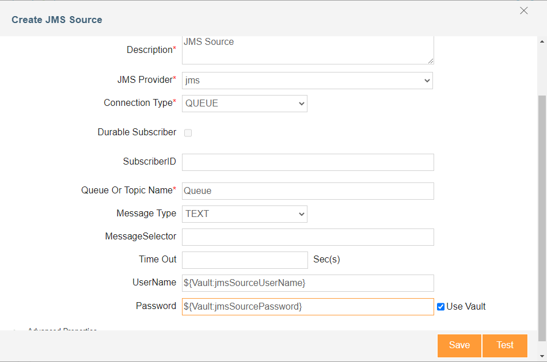Expand the Connection Type dropdown
This screenshot has width=547, height=362.
(245, 104)
